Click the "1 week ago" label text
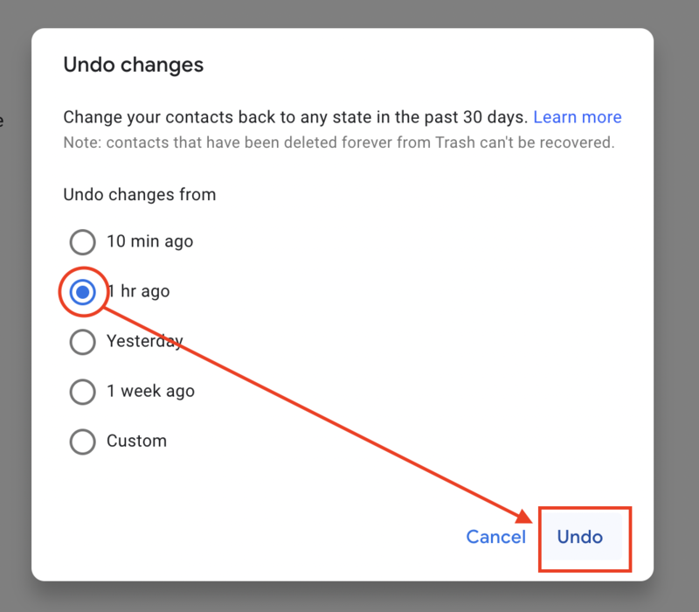Screen dimensions: 699x612 [x=150, y=392]
